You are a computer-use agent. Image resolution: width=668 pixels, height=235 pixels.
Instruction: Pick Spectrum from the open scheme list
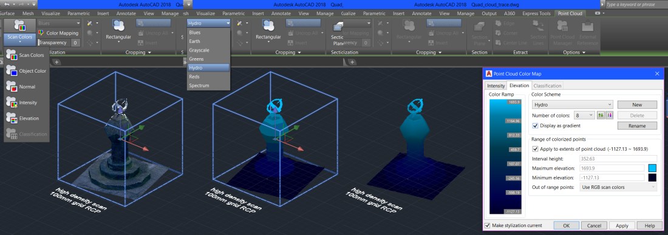click(x=208, y=86)
